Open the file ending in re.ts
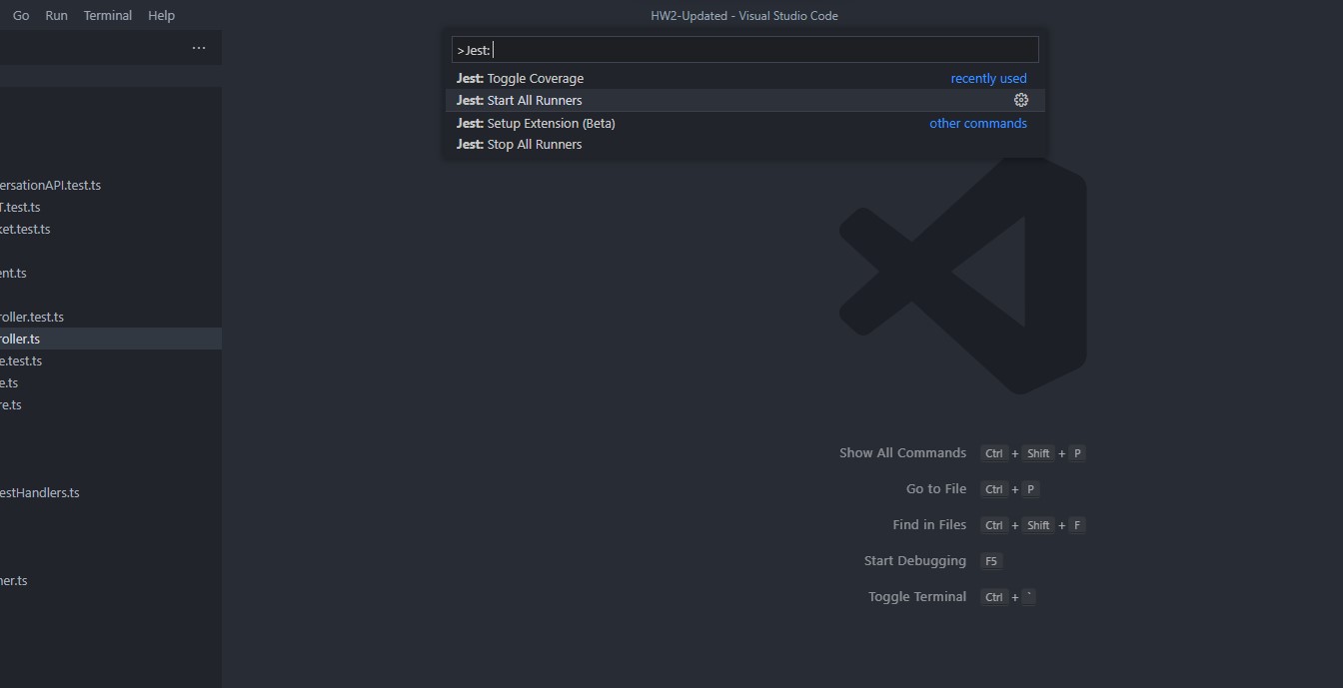Viewport: 1343px width, 688px height. point(111,404)
